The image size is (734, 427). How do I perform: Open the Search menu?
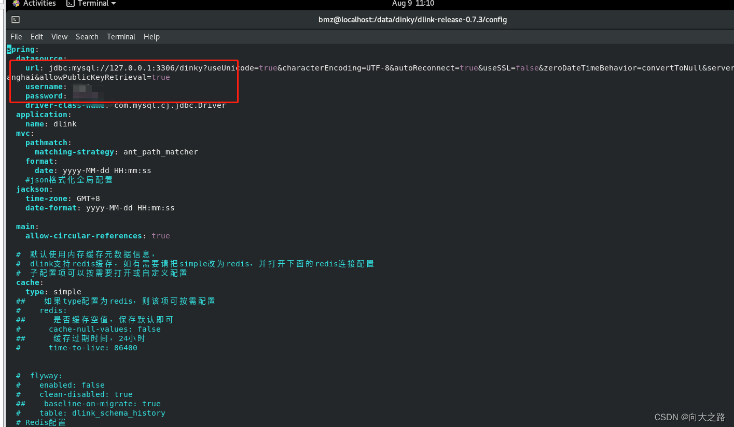coord(87,36)
